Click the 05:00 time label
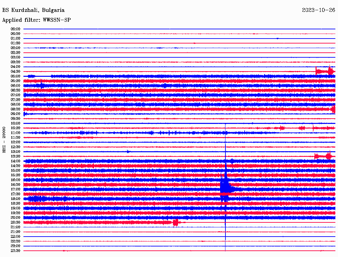The height and width of the screenshot is (257, 338). [15, 76]
